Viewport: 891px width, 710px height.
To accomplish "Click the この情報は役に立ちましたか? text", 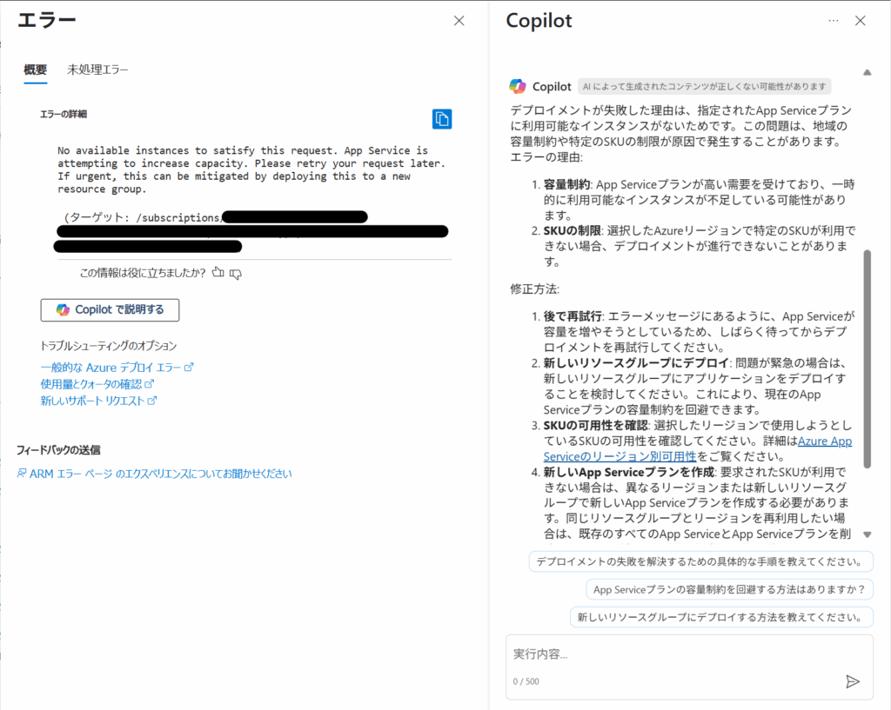I will (143, 273).
